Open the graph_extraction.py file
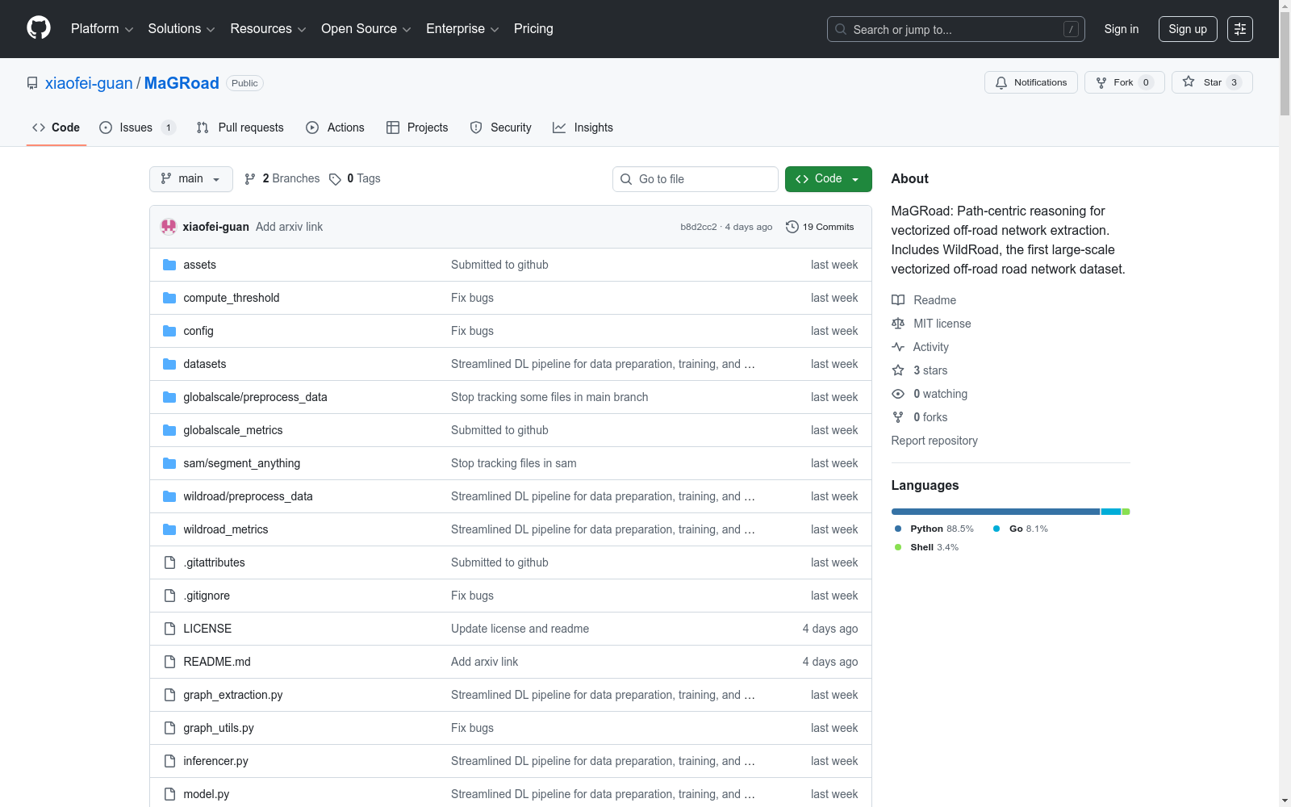 tap(233, 695)
